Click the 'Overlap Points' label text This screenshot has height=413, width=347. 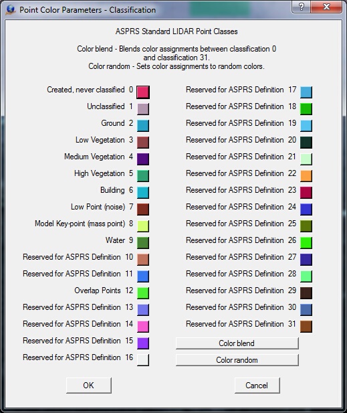point(98,291)
